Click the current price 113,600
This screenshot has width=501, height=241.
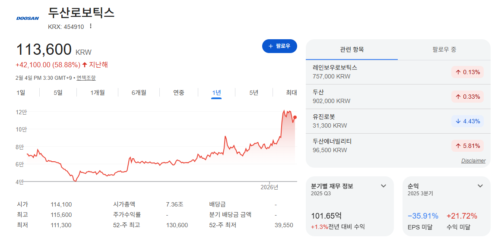44,50
